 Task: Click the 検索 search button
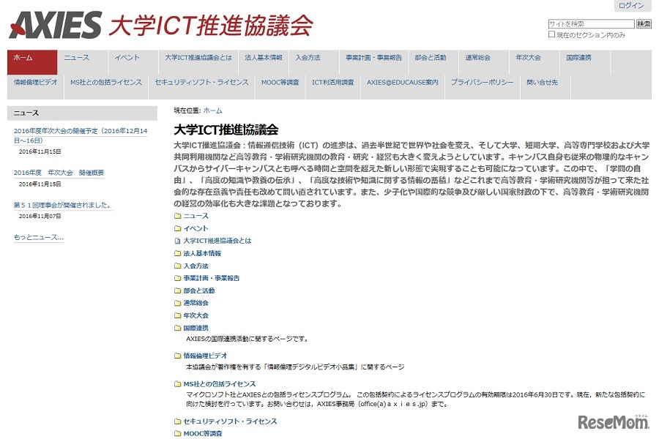[644, 24]
